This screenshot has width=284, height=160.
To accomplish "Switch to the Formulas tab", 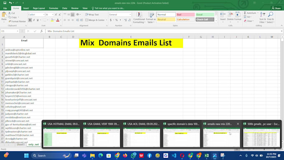I will coord(53,8).
